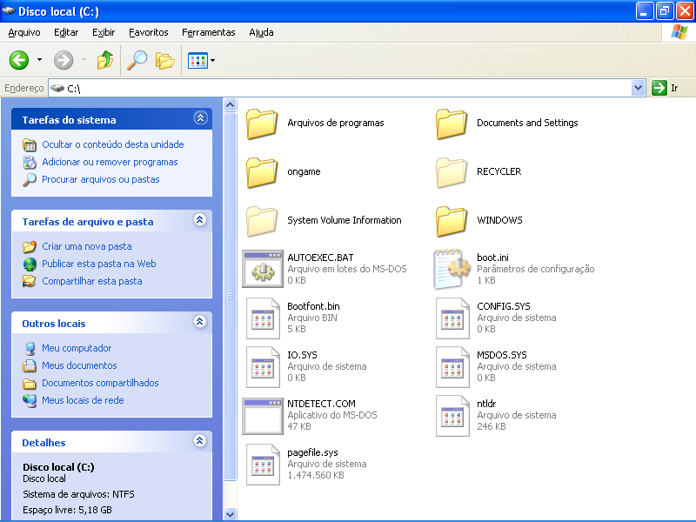Screen dimensions: 696x522
Task: Collapse the Outros locais panel
Action: [201, 323]
